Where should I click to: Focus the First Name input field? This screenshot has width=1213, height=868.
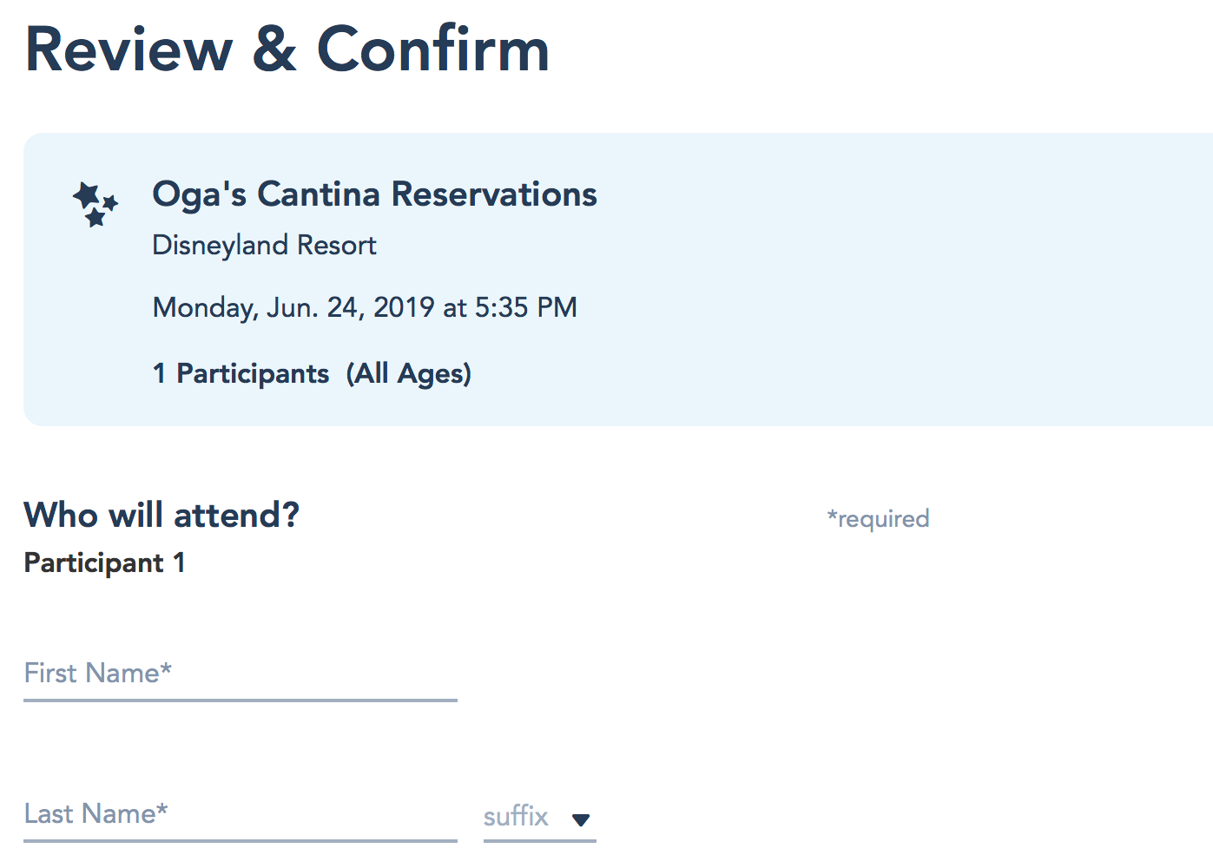point(240,674)
